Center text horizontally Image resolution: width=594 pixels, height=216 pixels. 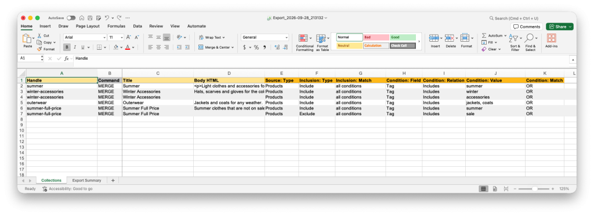tap(158, 47)
